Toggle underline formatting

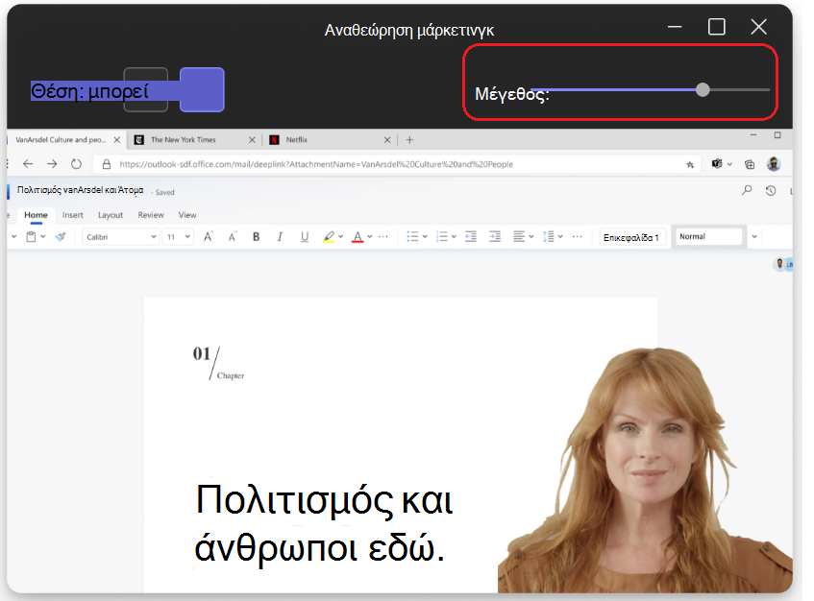[305, 236]
